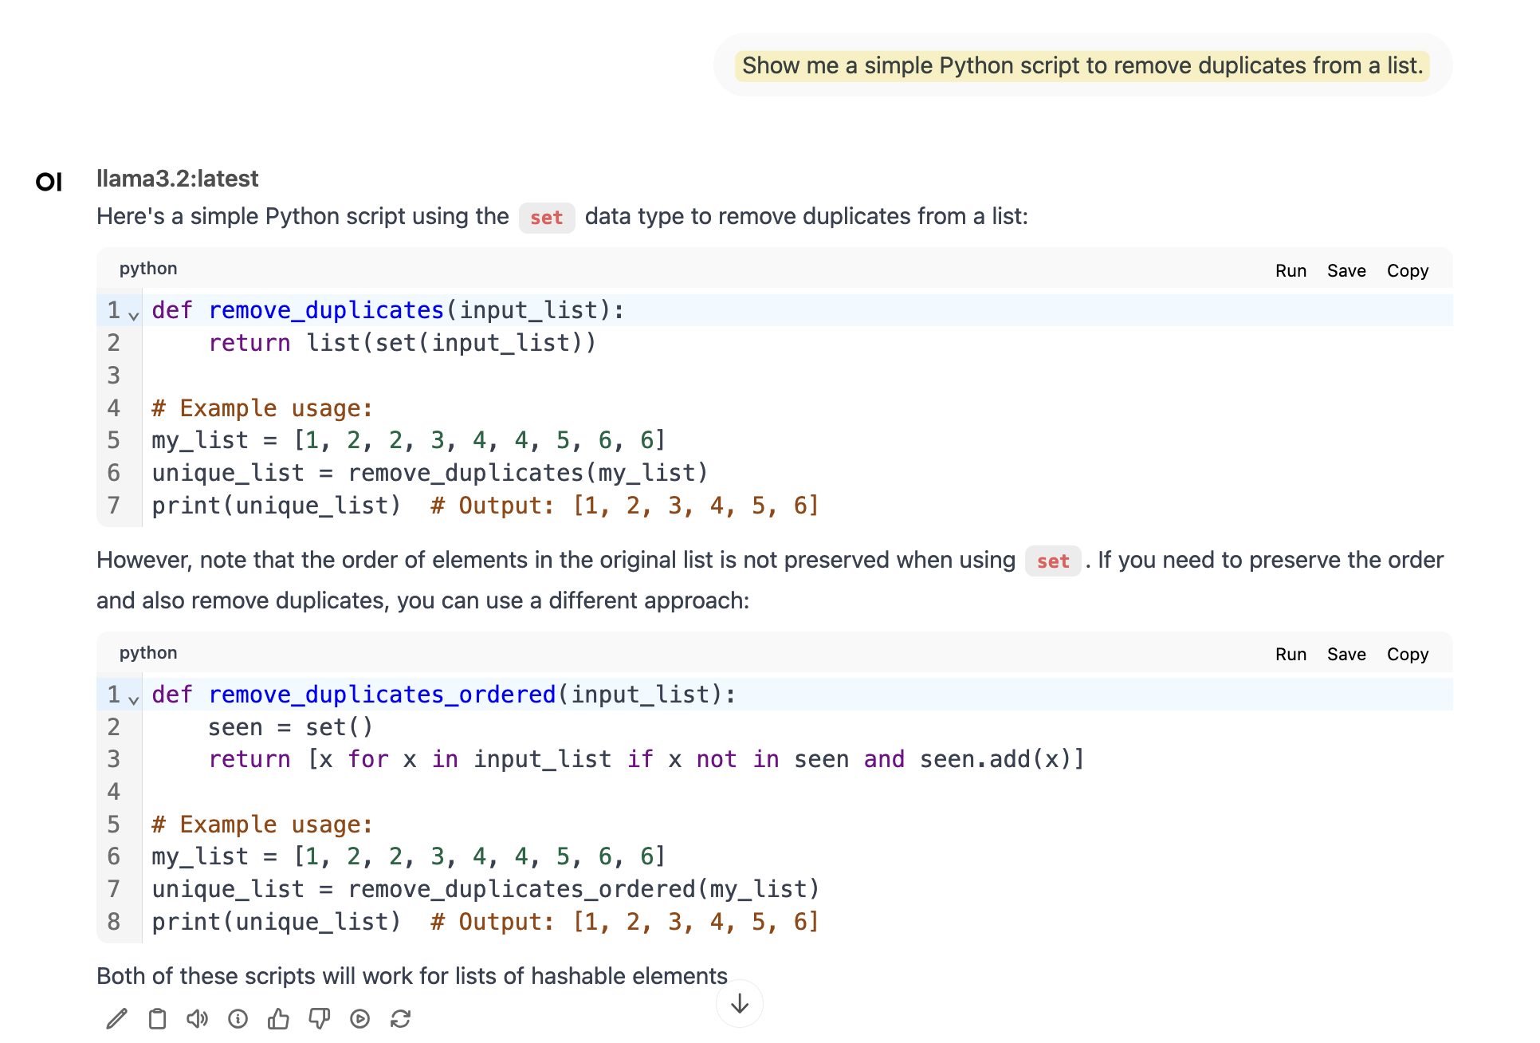Click the llama3.2:latest model name
Viewport: 1540px width, 1043px height.
[x=177, y=178]
